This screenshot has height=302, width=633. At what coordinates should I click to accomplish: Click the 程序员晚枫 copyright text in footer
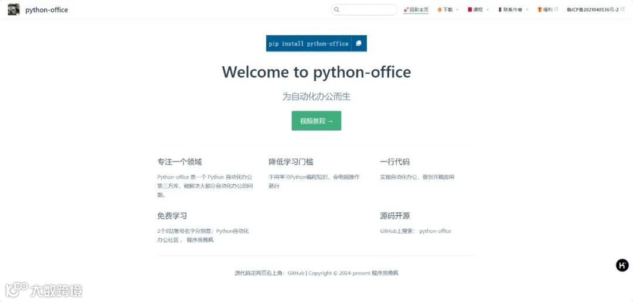tap(385, 273)
